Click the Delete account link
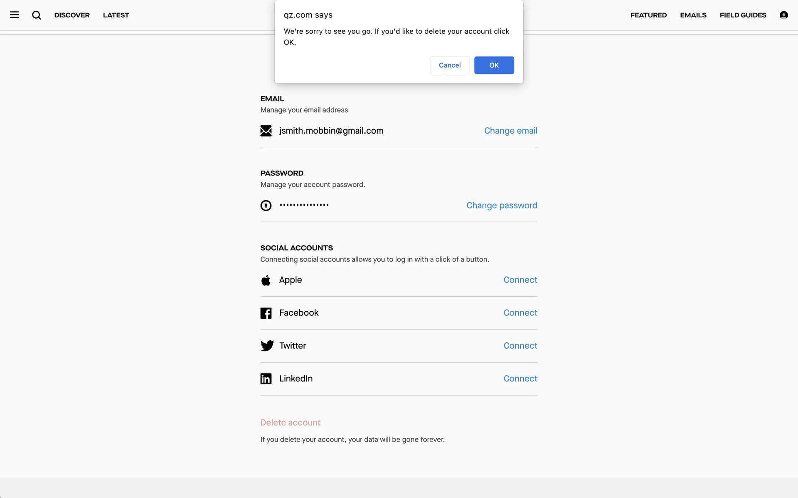The width and height of the screenshot is (798, 498). pyautogui.click(x=290, y=422)
